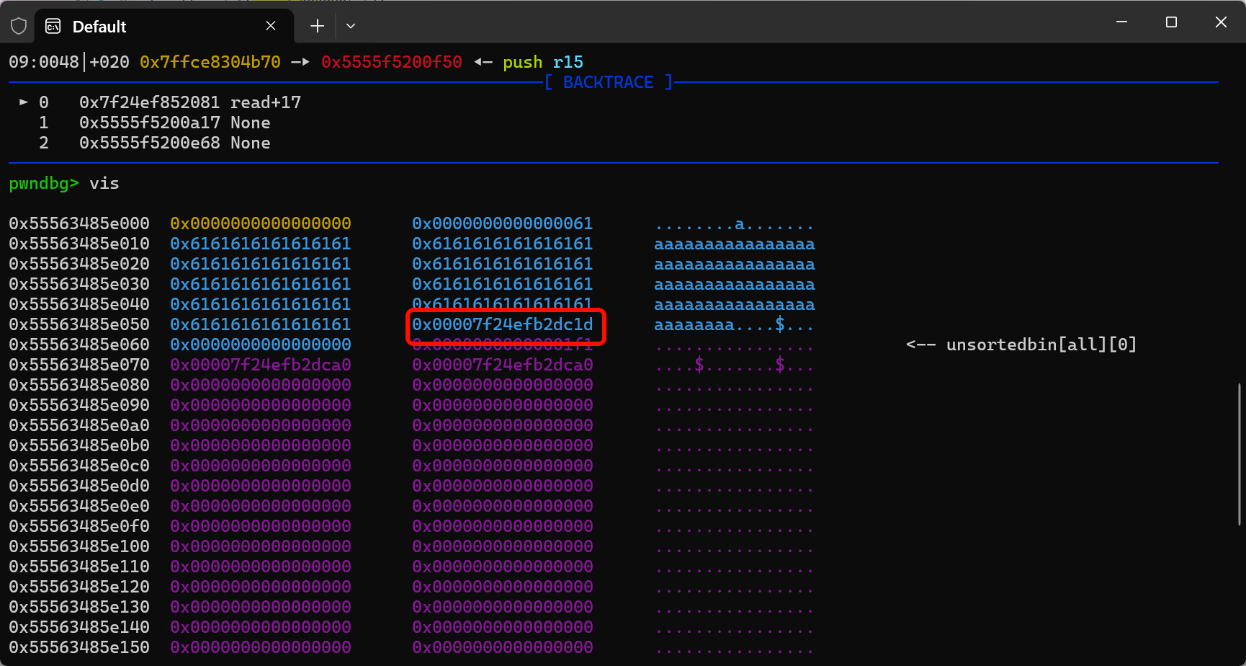Click the '09:0048' stack offset

coord(44,62)
